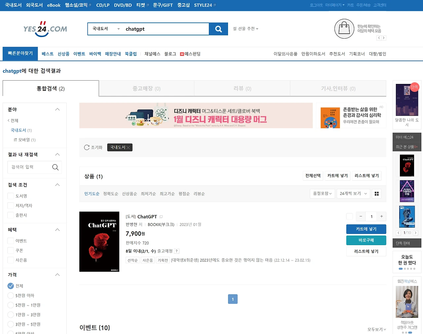Click the 바로구매 button

click(366, 240)
